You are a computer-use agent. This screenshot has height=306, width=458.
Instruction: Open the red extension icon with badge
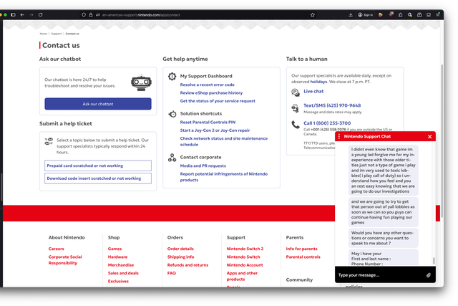tap(391, 14)
